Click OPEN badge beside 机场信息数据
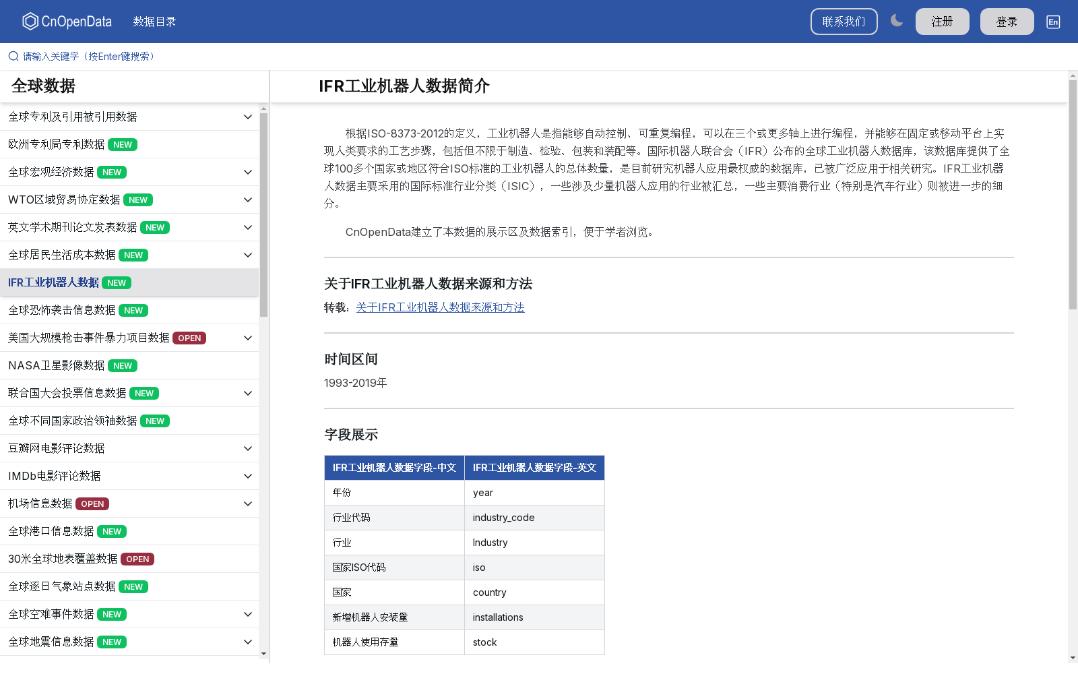The image size is (1078, 674). [92, 504]
